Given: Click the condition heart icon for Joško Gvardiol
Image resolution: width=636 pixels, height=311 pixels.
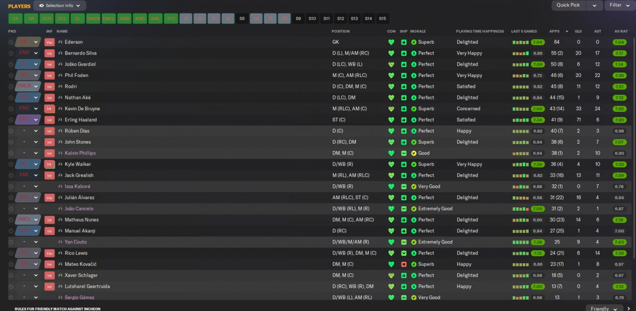Looking at the screenshot, I should 391,65.
